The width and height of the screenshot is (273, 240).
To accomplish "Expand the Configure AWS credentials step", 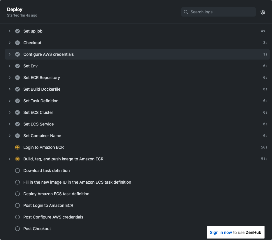I will (9, 54).
